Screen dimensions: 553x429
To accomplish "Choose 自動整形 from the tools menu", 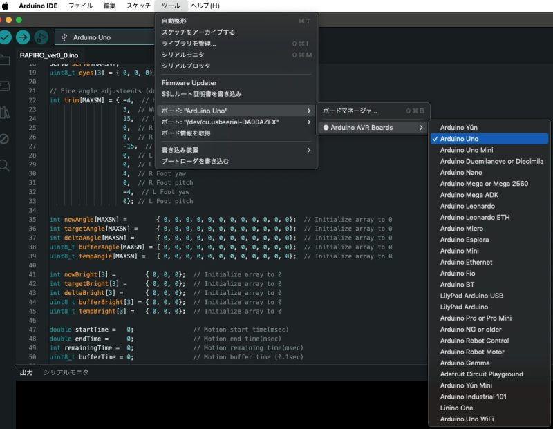I will tap(237, 21).
